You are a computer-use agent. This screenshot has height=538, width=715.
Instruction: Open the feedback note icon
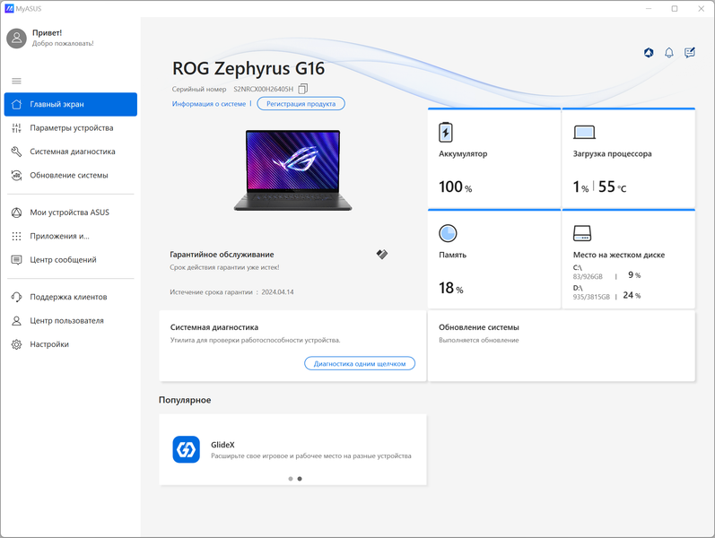click(690, 52)
